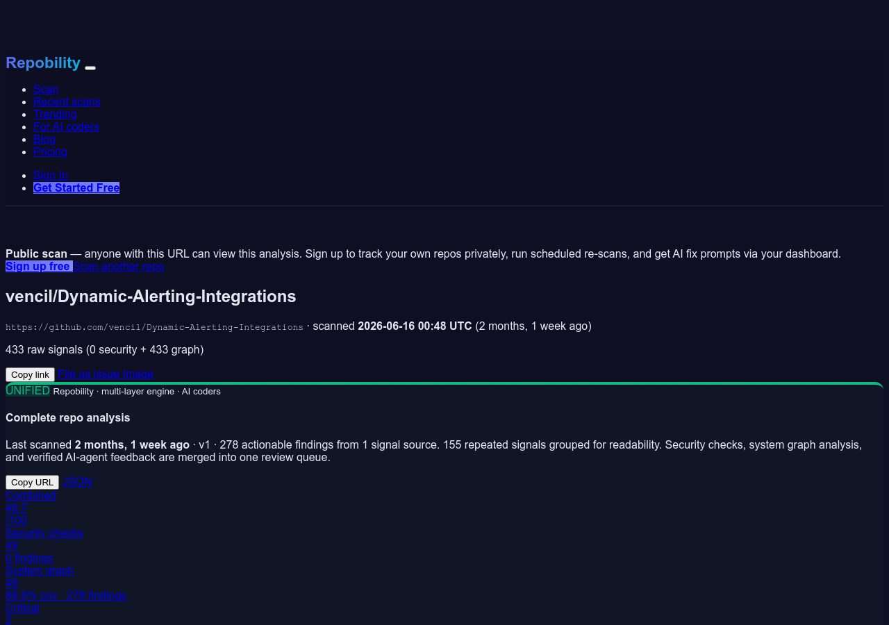889x625 pixels.
Task: Click the UNIFIED badge
Action: (x=28, y=390)
